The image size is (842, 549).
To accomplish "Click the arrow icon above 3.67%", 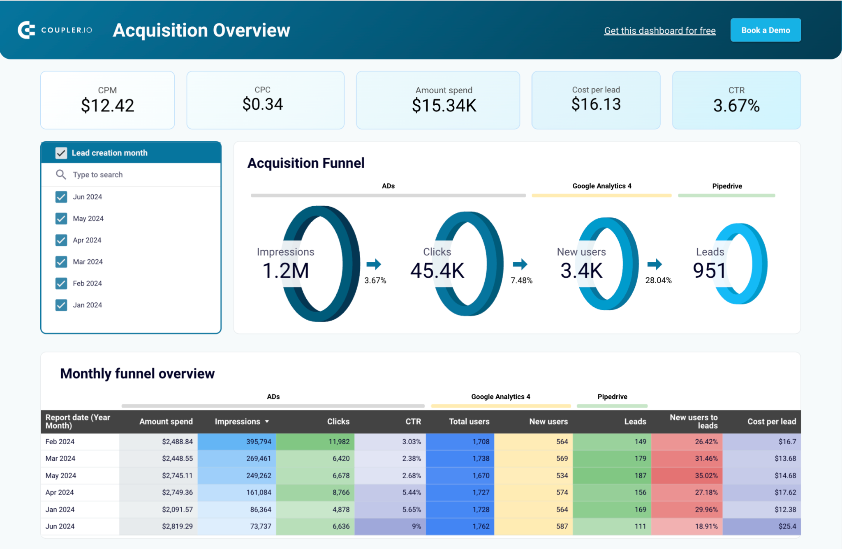I will (374, 264).
